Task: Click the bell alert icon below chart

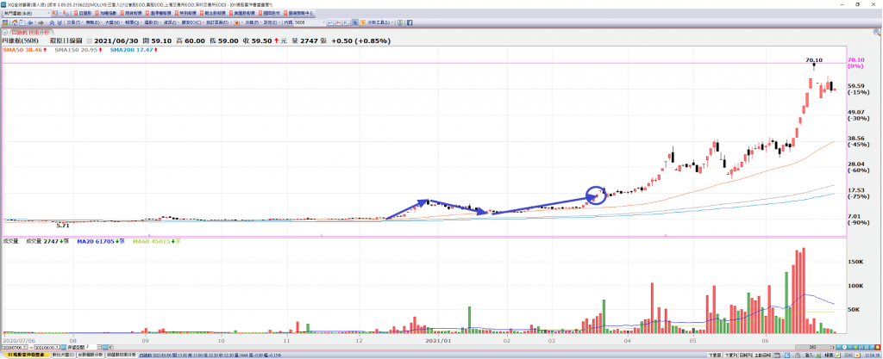Action: (x=877, y=347)
